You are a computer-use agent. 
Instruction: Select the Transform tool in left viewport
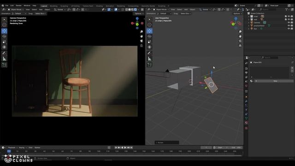pos(4,47)
